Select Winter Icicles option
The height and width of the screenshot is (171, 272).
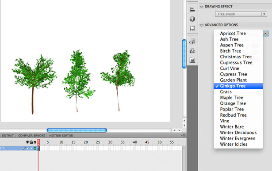[238, 144]
